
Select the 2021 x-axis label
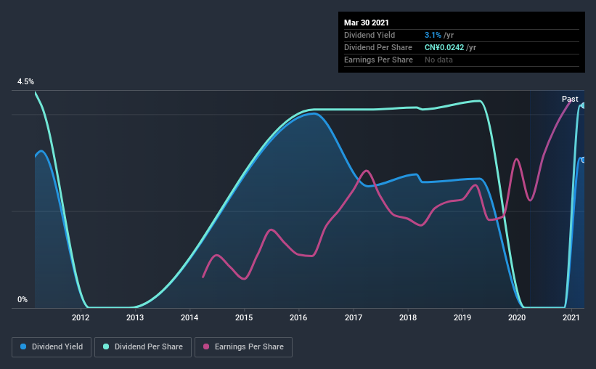[x=571, y=317]
